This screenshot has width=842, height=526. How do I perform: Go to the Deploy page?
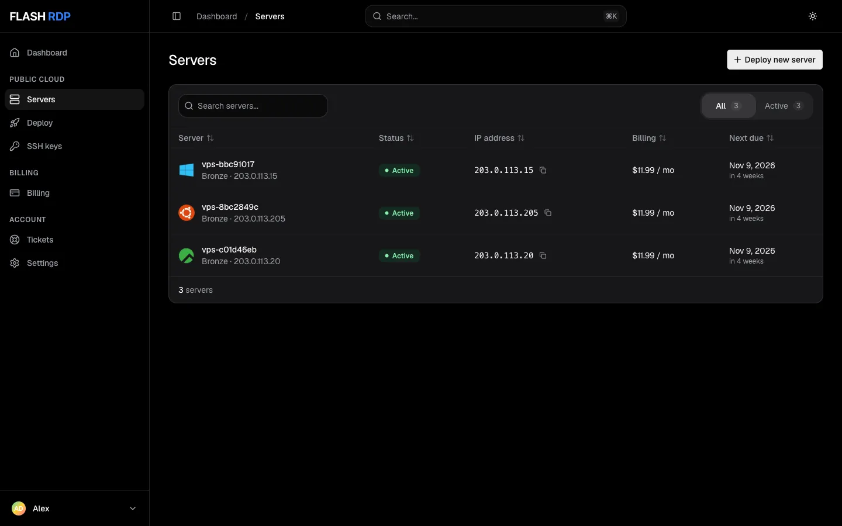74,123
